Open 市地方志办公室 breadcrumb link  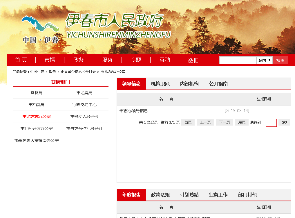pyautogui.click(x=113, y=72)
